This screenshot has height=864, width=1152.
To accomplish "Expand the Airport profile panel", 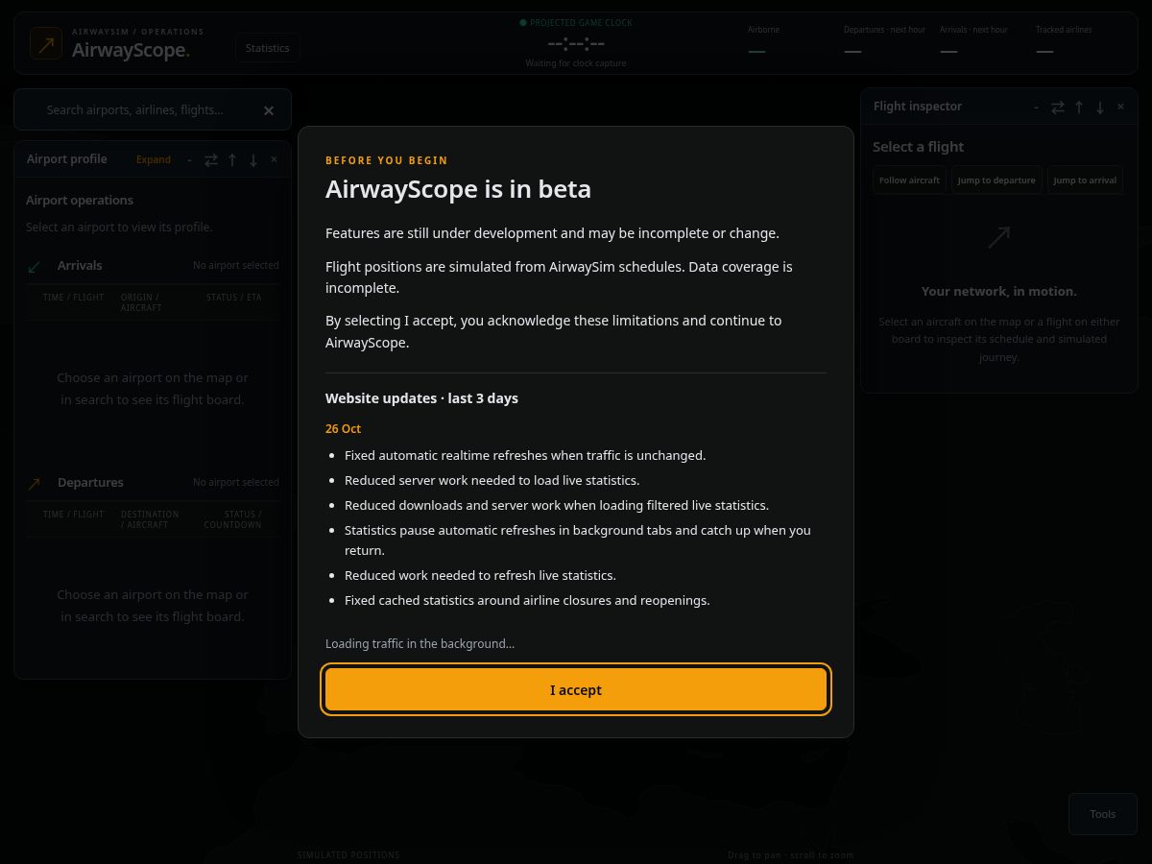I will tap(154, 159).
